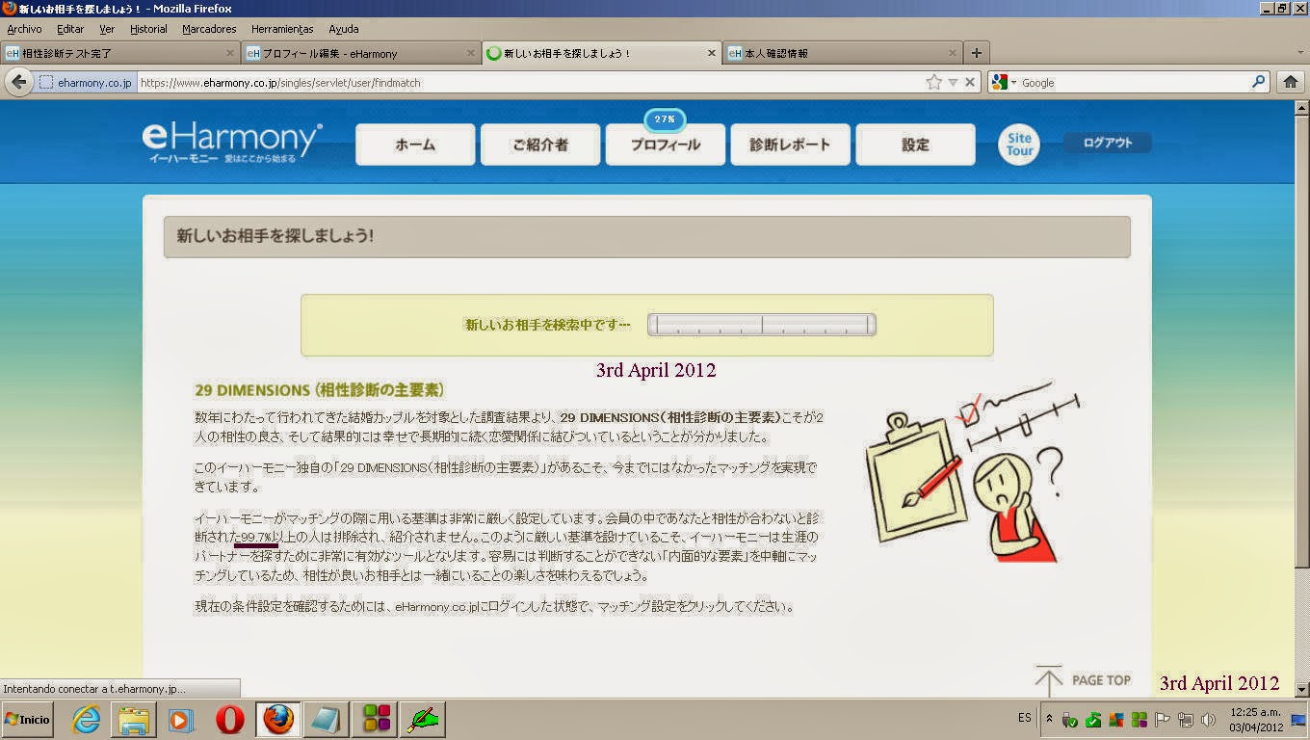Open the Ver menu
The height and width of the screenshot is (740, 1310).
coord(107,29)
